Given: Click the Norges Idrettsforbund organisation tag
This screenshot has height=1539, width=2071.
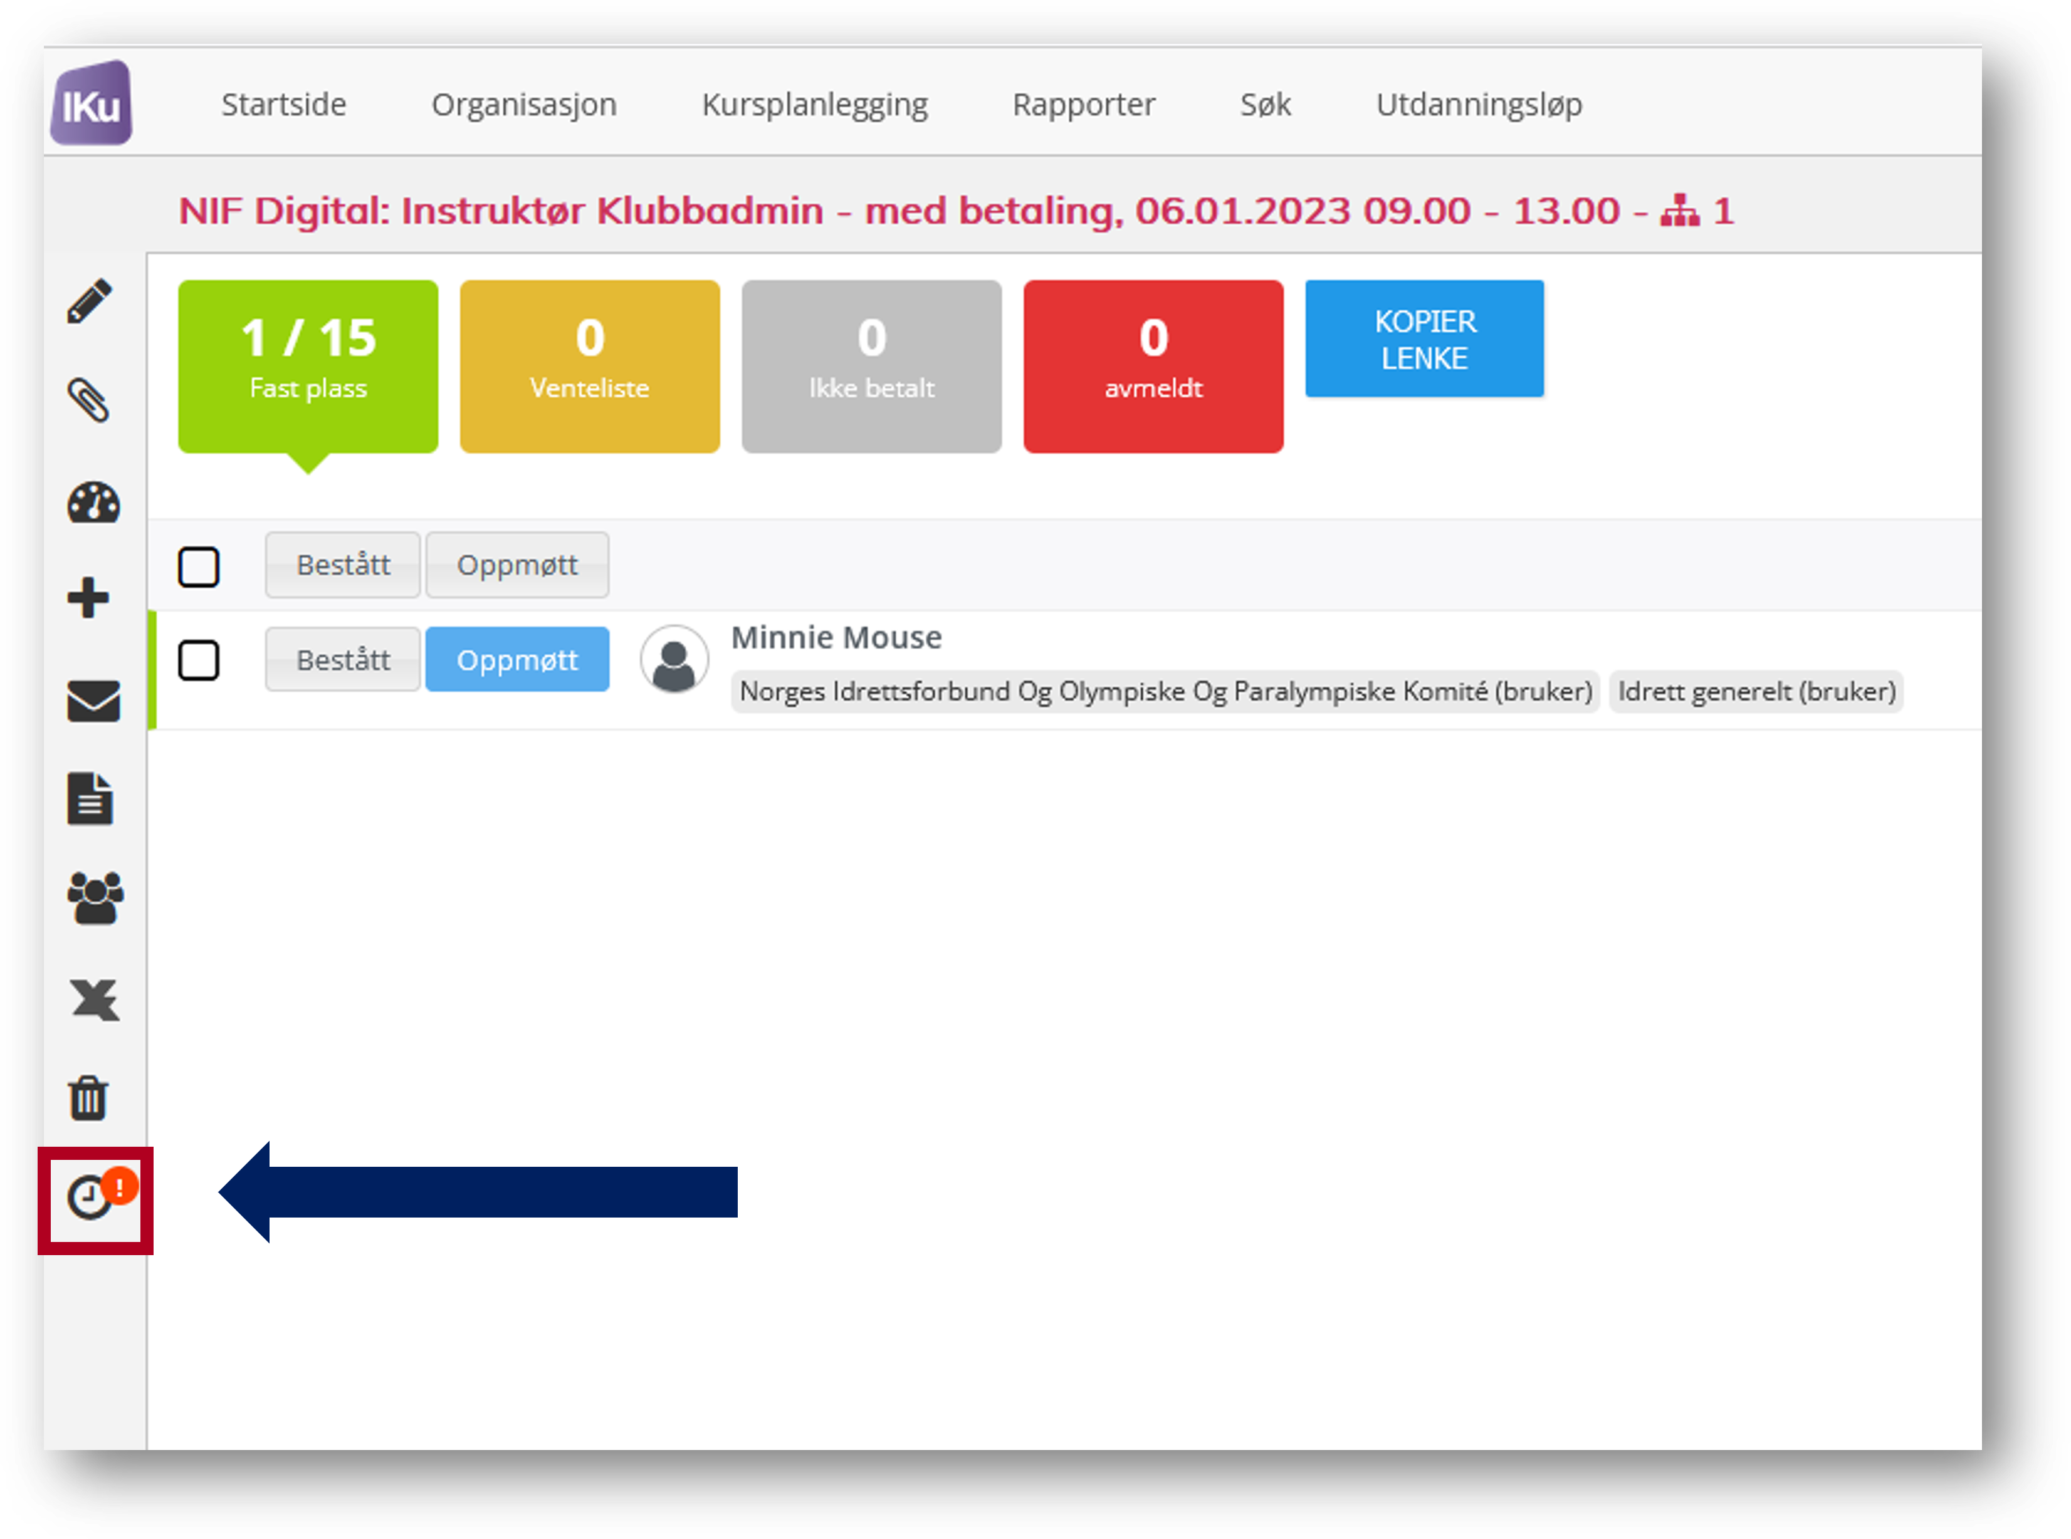Looking at the screenshot, I should (x=1165, y=691).
